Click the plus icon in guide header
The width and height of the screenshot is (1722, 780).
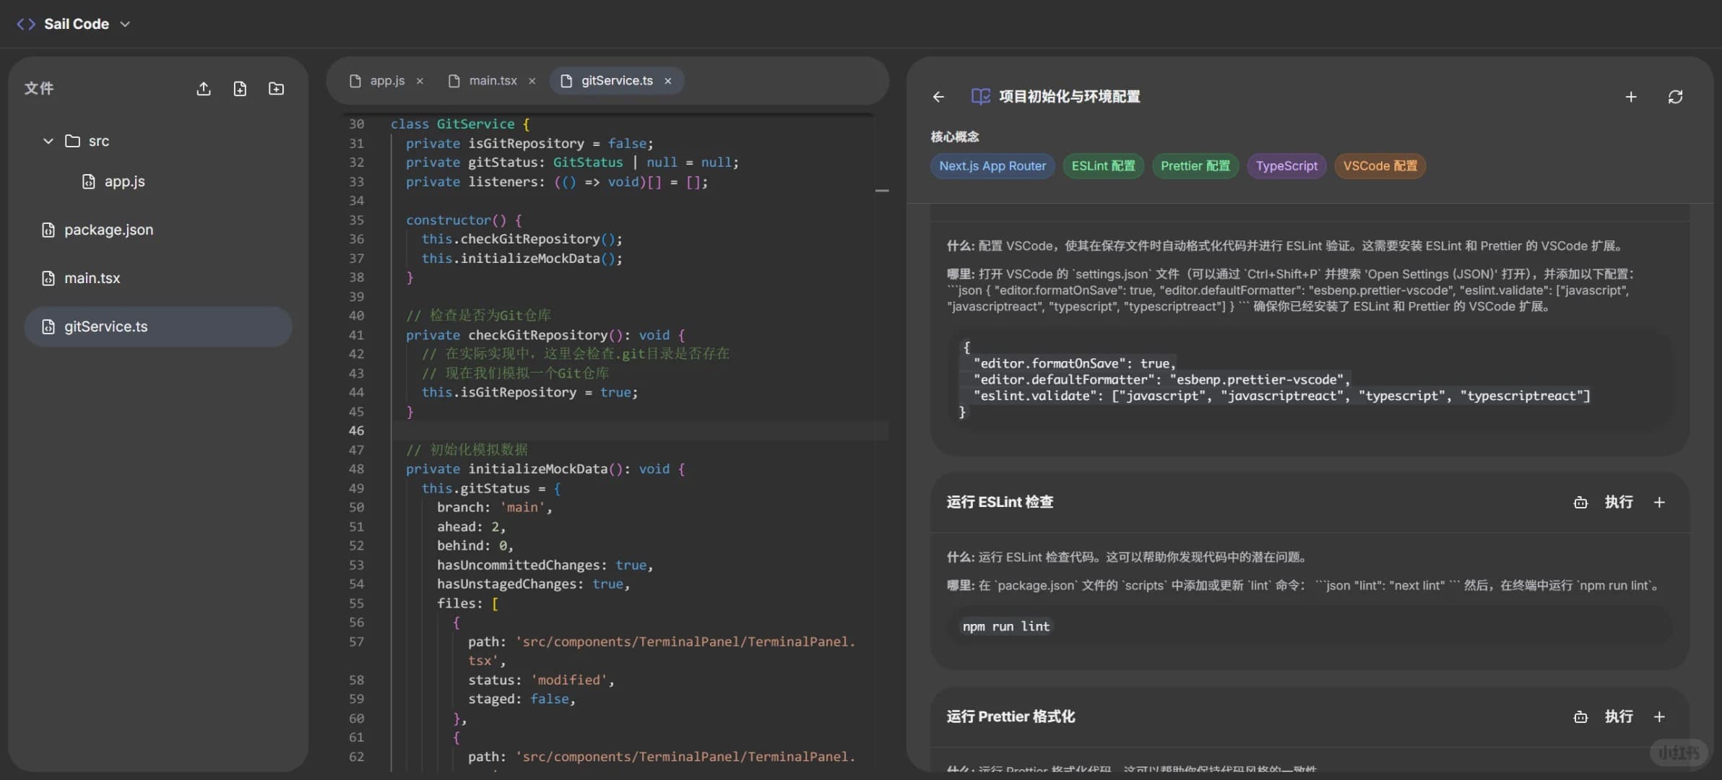click(1631, 97)
